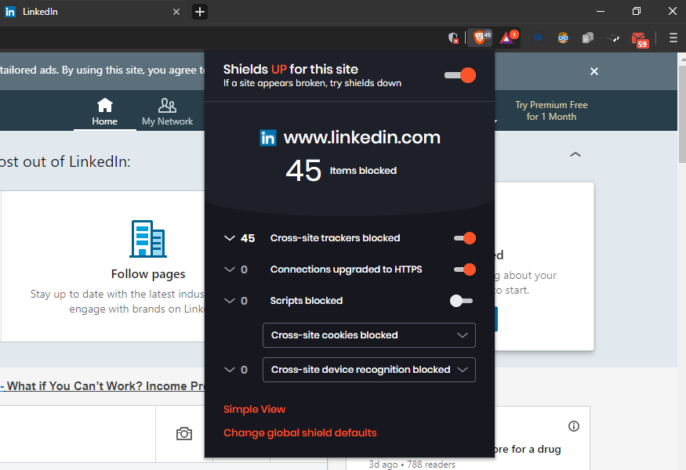This screenshot has width=686, height=470.
Task: Click the LinkedIn favicon on the browser tab
Action: tap(10, 12)
